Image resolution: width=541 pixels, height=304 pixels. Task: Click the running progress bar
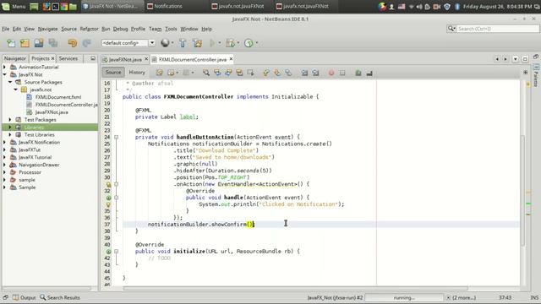[x=404, y=297]
